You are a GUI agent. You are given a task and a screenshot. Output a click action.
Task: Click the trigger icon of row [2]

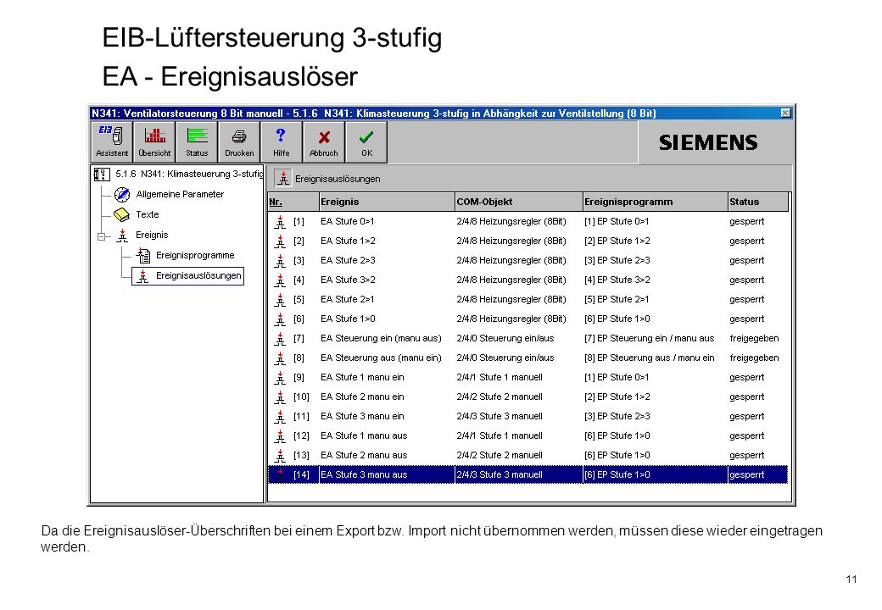pyautogui.click(x=280, y=241)
